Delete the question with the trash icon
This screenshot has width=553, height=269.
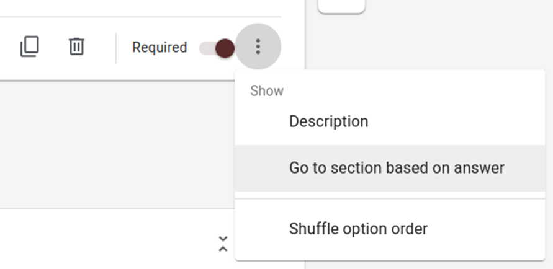[x=76, y=47]
